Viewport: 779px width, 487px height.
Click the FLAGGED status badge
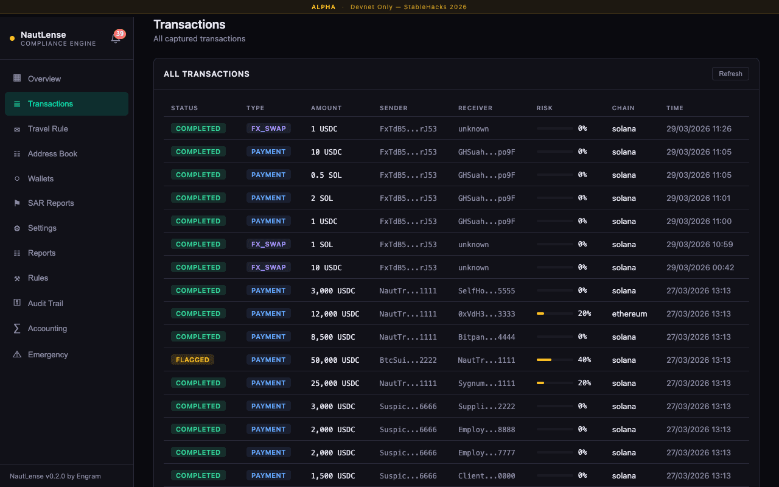click(x=192, y=360)
